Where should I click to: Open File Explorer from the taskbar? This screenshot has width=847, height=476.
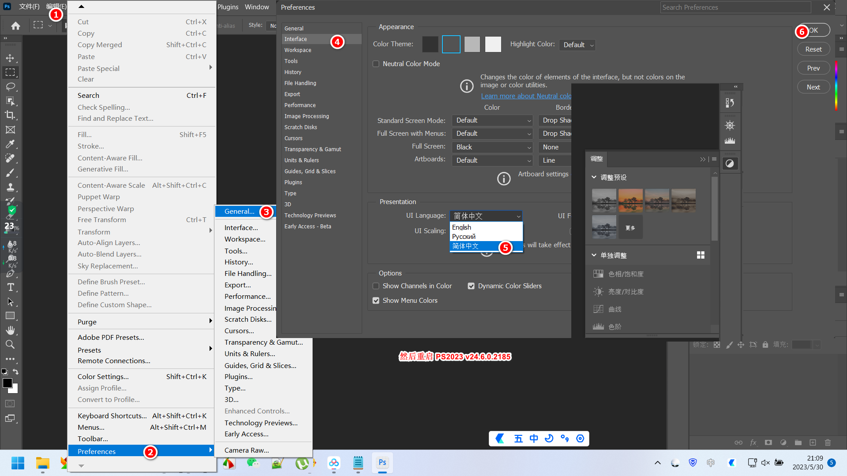click(43, 463)
